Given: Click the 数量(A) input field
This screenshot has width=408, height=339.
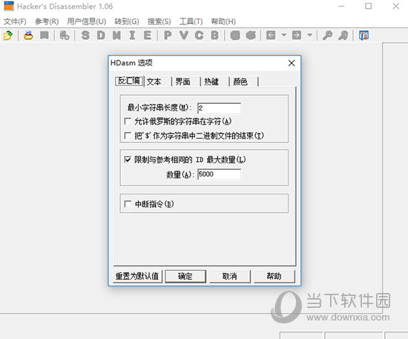Looking at the screenshot, I should point(219,174).
